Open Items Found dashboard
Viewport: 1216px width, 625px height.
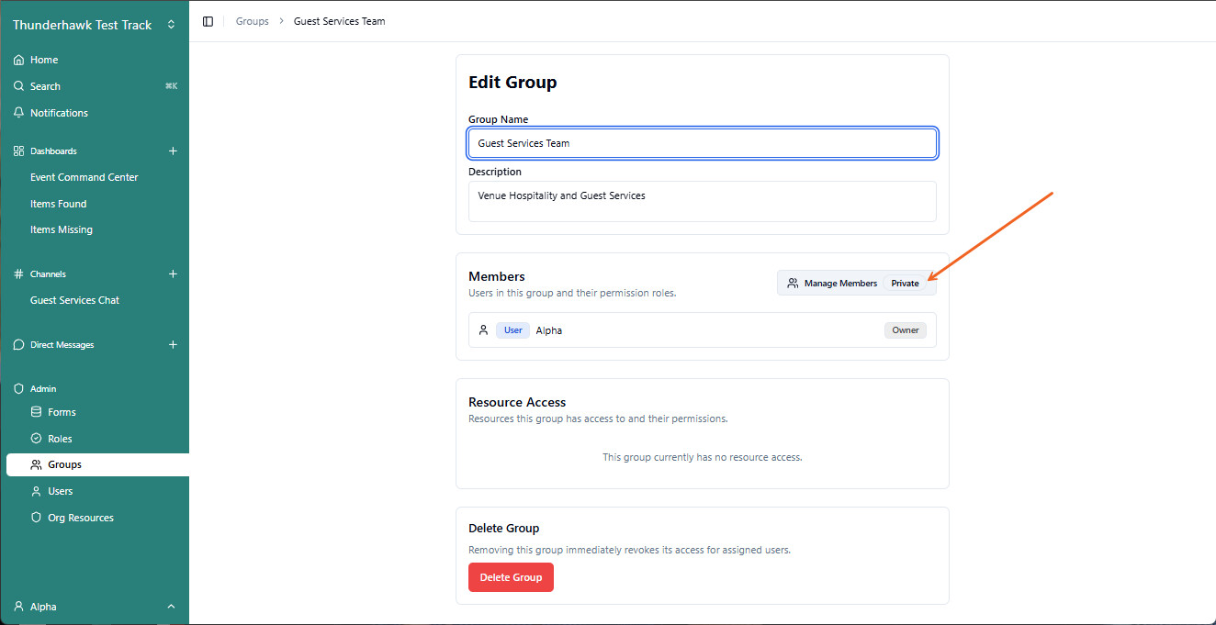pyautogui.click(x=59, y=204)
